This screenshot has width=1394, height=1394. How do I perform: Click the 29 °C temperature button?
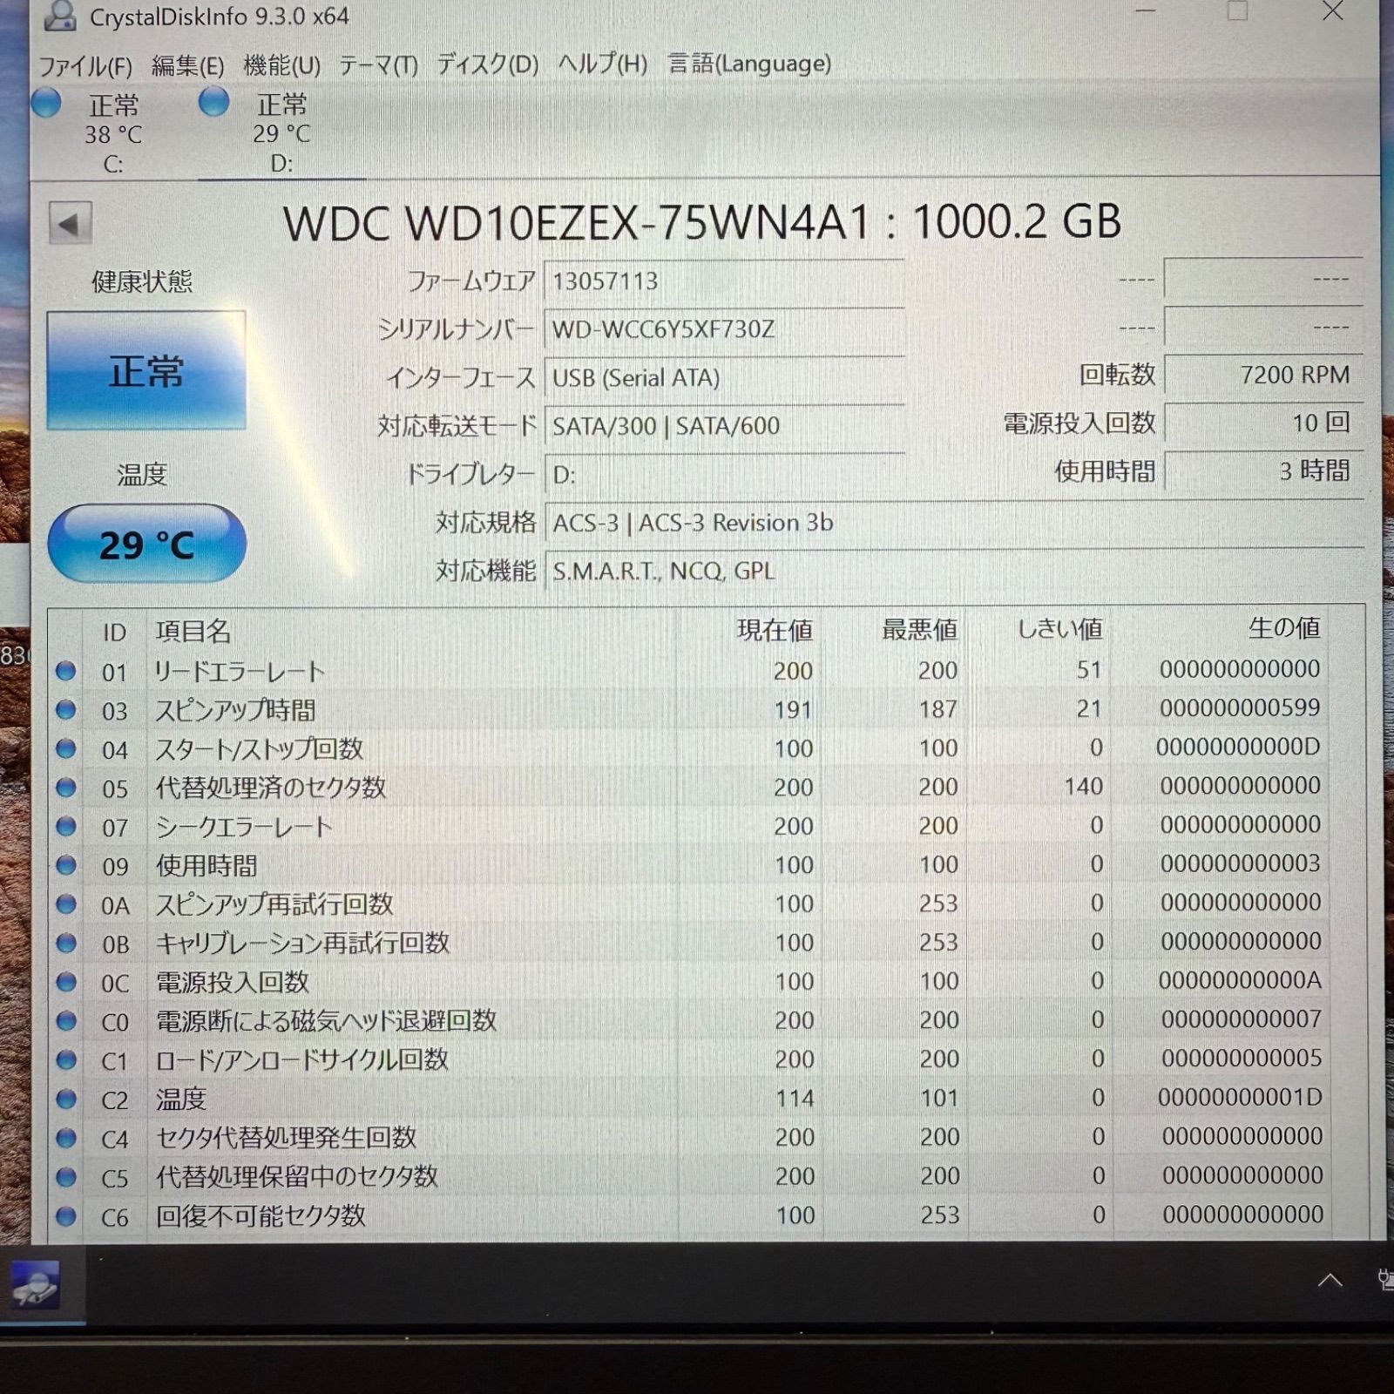pyautogui.click(x=147, y=544)
